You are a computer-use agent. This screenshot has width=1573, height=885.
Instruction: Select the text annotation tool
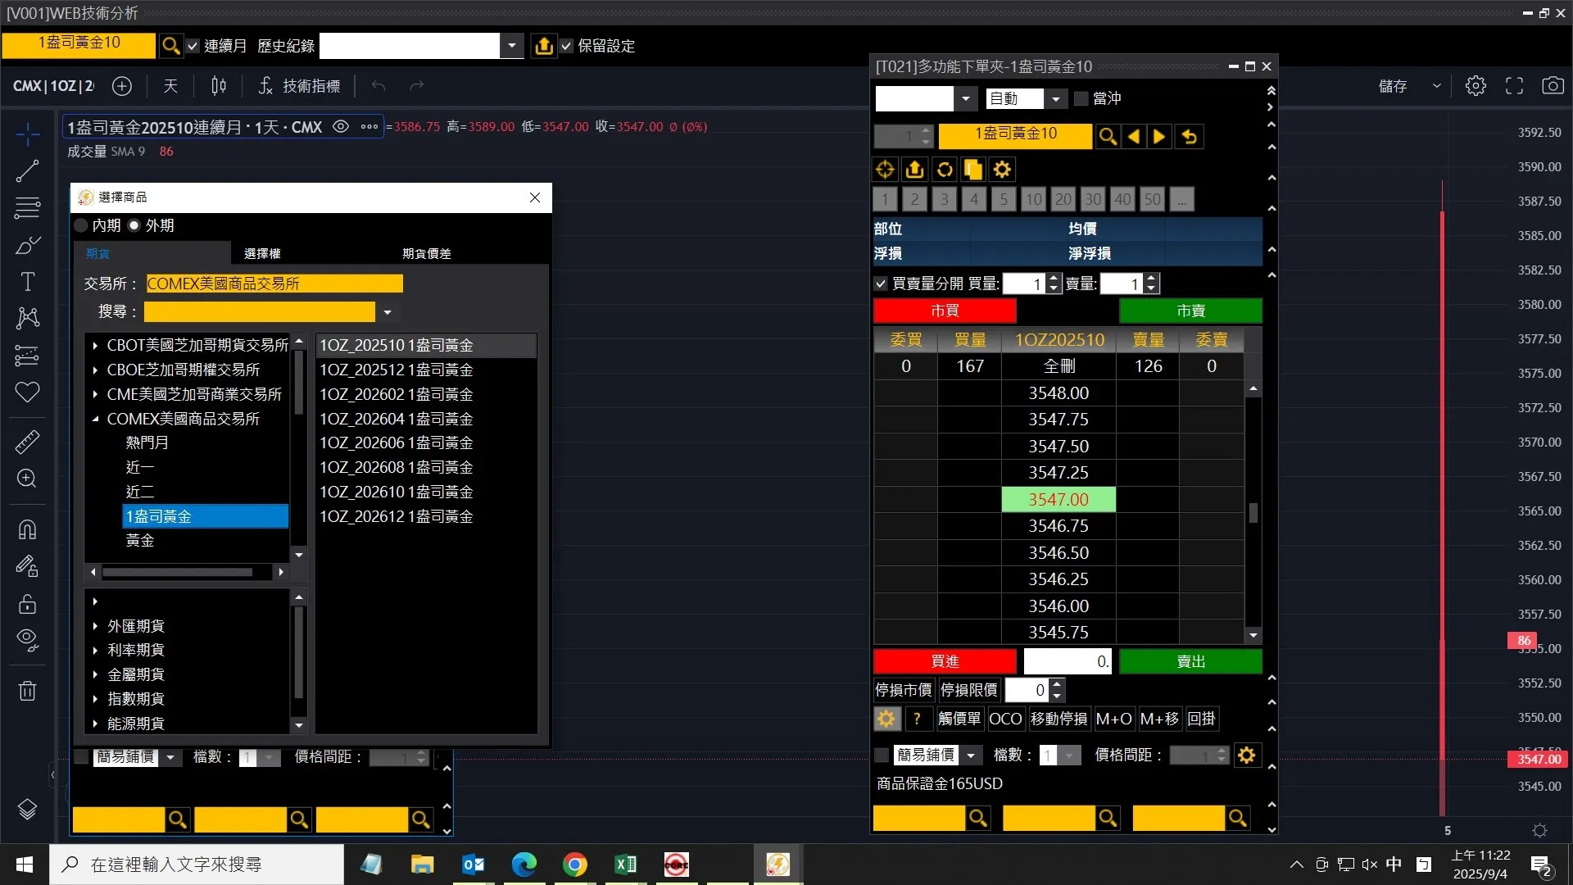tap(27, 282)
